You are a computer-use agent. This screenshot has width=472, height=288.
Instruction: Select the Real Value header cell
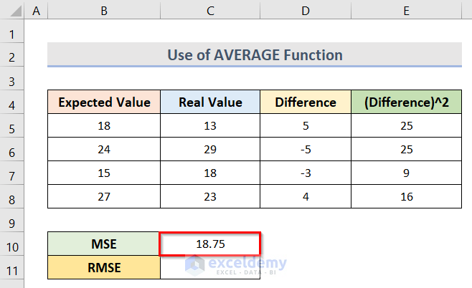[209, 102]
